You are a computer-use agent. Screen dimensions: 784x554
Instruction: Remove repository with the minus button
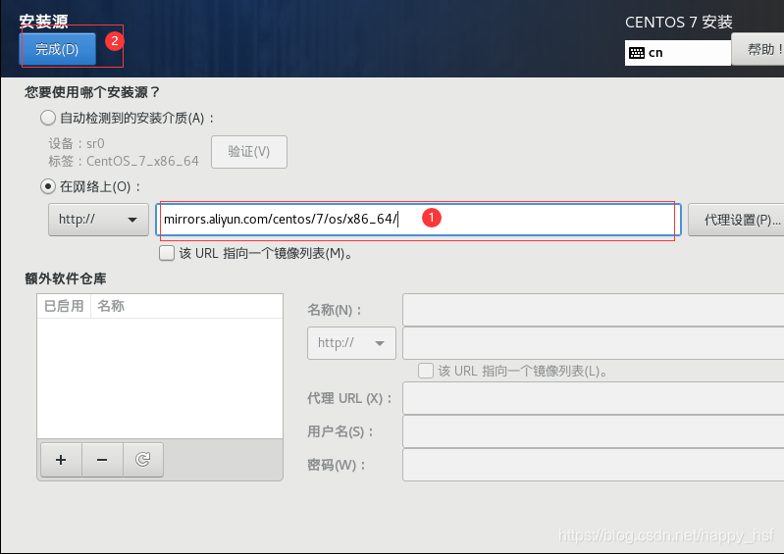(102, 460)
